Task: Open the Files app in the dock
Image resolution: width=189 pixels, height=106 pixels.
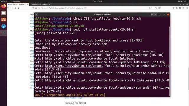Action: 4,13
